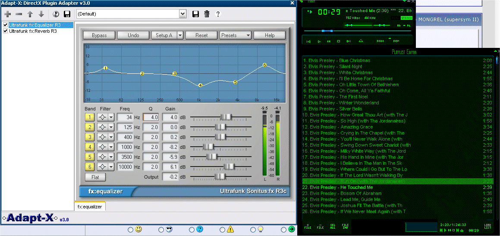Skip to next track in Winamp main window
The height and width of the screenshot is (236, 500).
coord(349,41)
